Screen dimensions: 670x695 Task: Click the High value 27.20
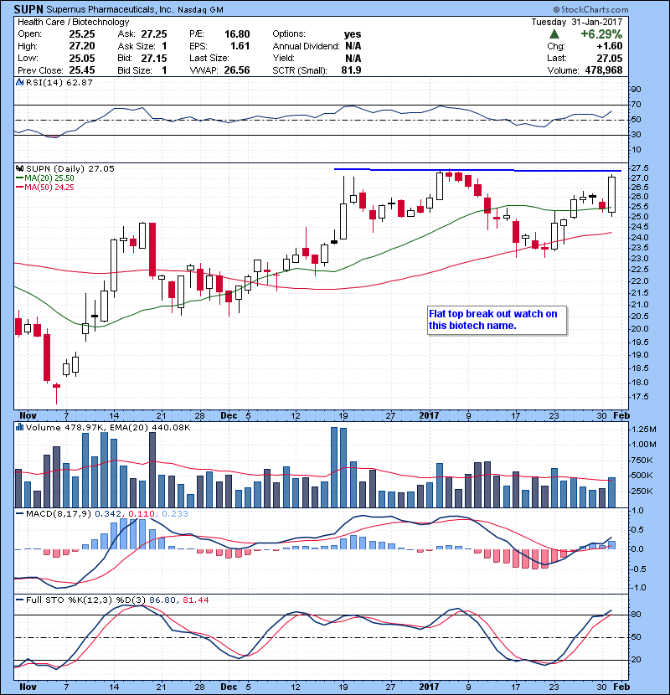tap(82, 46)
